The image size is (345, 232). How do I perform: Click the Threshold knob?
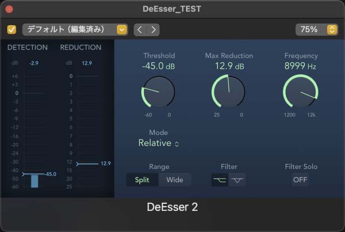pyautogui.click(x=158, y=92)
